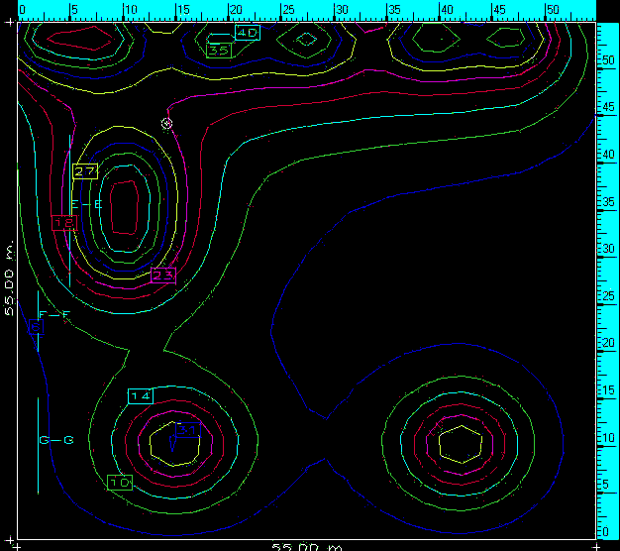Click 5 on the horizontal top ruler

pos(74,10)
